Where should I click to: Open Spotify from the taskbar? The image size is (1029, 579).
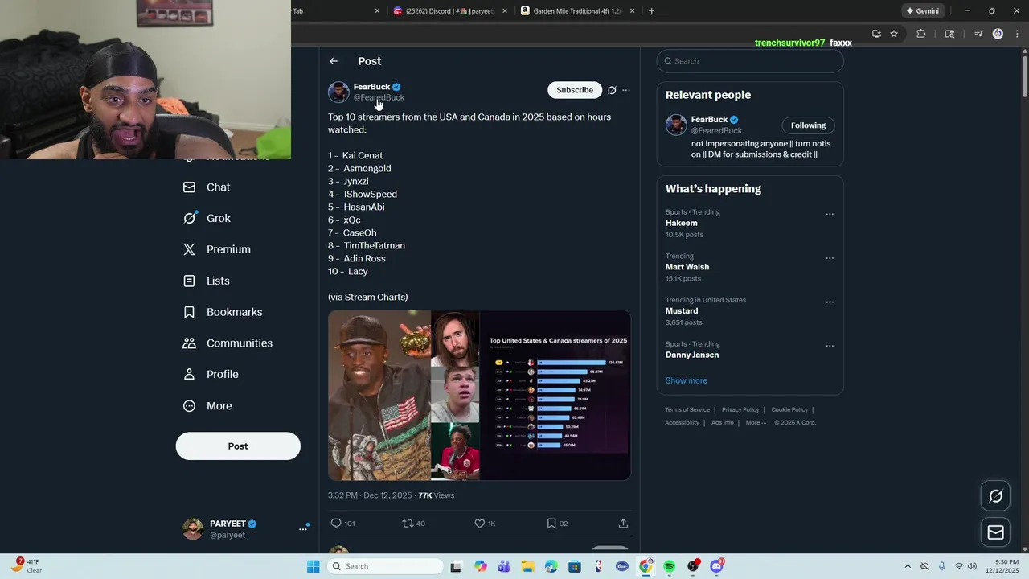point(670,566)
